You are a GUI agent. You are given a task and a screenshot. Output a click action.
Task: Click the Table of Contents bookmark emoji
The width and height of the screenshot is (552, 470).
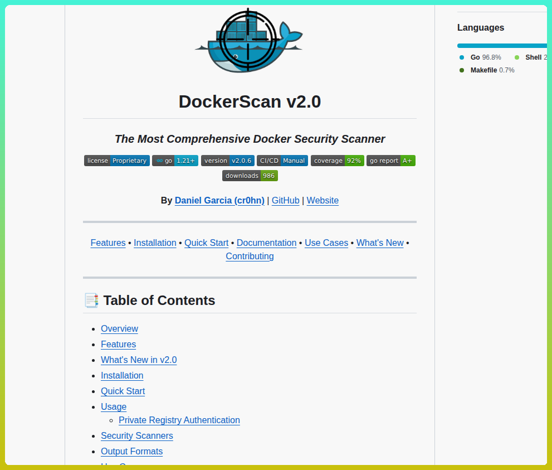pyautogui.click(x=91, y=301)
